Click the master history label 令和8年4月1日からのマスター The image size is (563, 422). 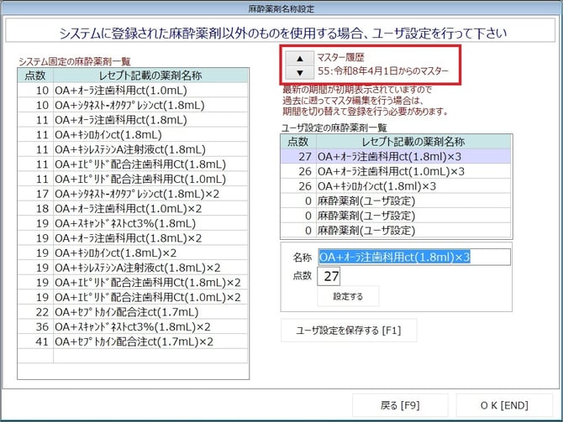(382, 72)
